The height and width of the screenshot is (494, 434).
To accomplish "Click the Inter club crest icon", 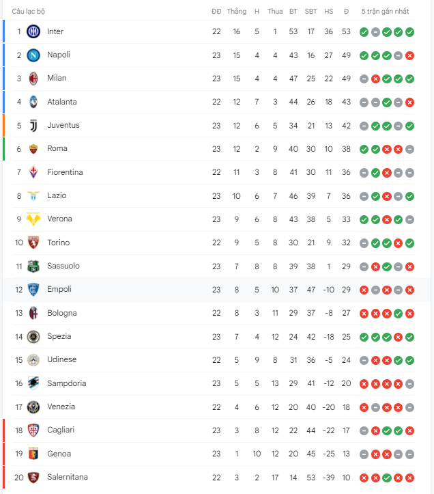I will tap(33, 31).
